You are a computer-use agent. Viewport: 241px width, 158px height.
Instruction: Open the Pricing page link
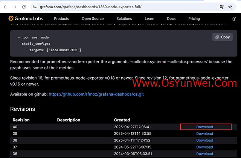pyautogui.click(x=194, y=18)
